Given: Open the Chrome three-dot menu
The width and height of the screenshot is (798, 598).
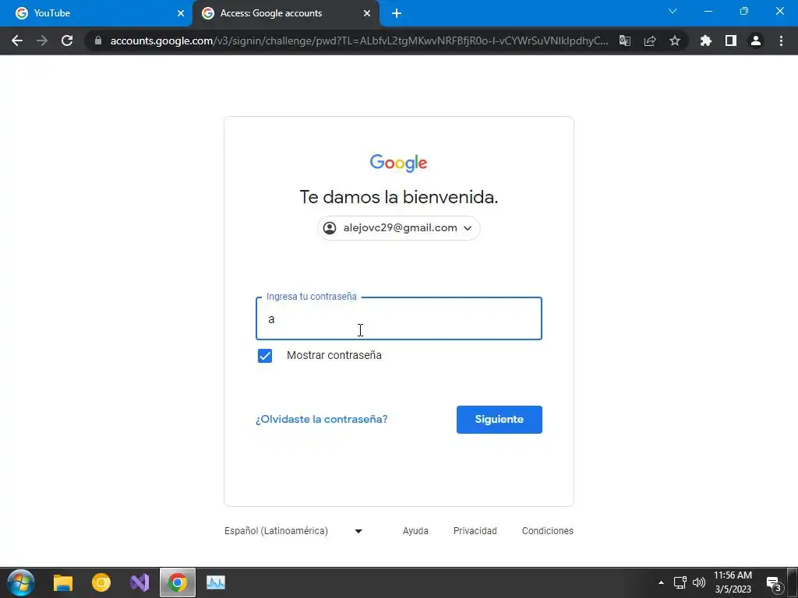Looking at the screenshot, I should point(781,40).
